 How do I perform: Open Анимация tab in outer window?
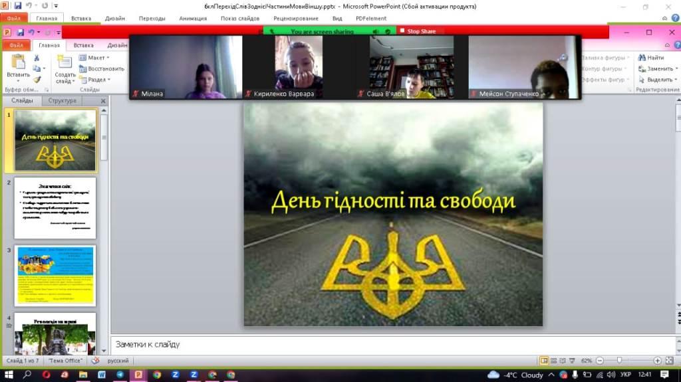(x=193, y=18)
